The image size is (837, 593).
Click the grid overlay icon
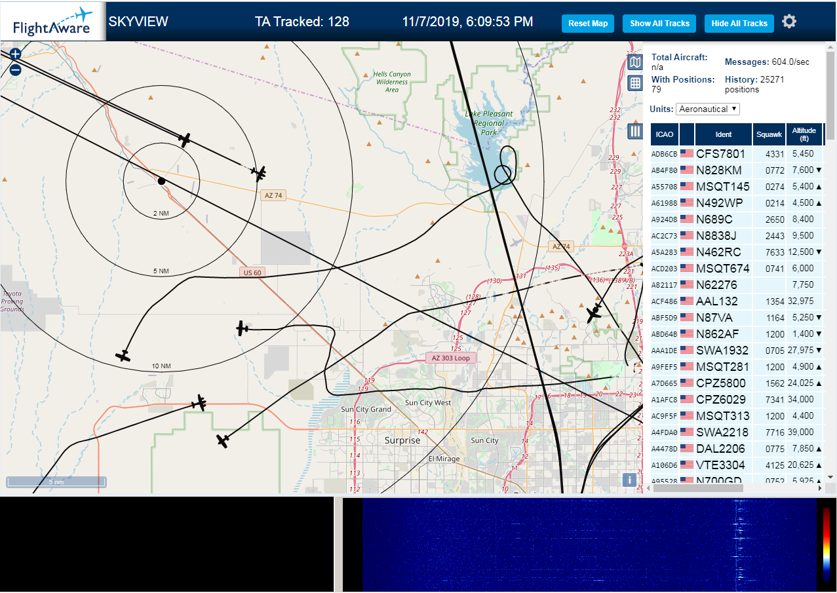[635, 83]
